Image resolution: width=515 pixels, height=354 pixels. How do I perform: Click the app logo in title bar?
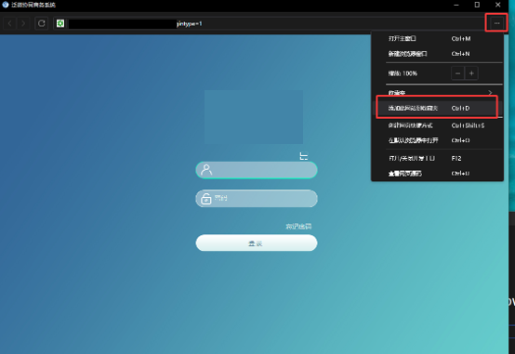(x=6, y=5)
